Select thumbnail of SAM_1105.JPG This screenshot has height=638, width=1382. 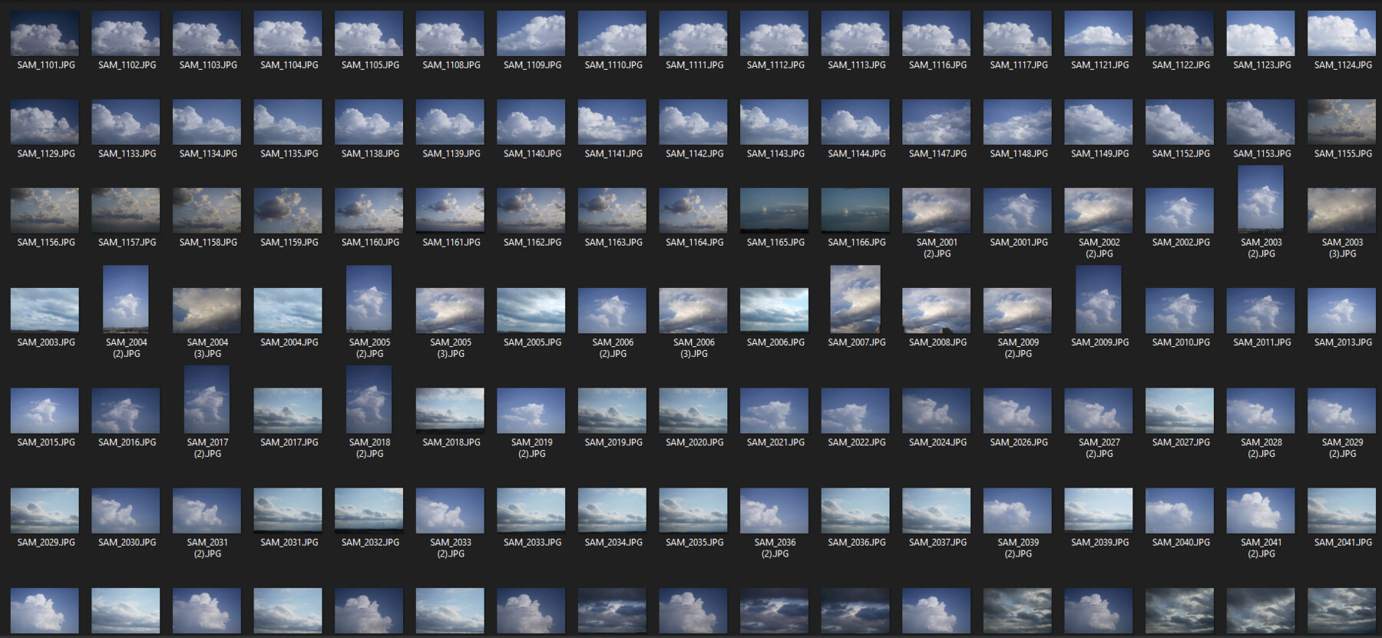coord(369,33)
